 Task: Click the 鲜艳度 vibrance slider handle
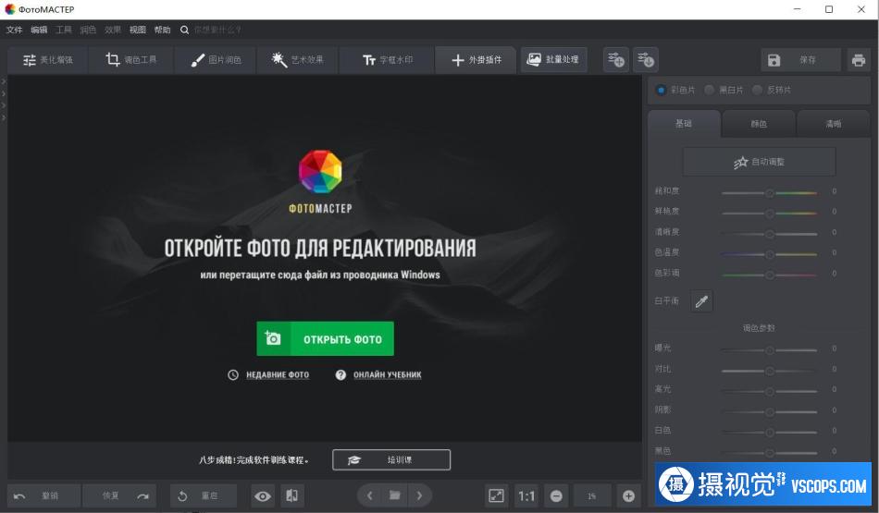[770, 214]
